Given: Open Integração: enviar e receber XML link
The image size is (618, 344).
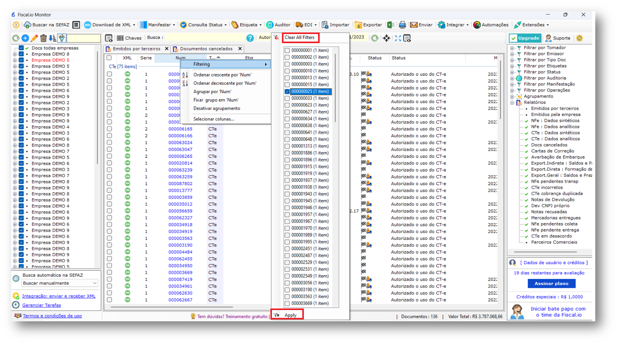Looking at the screenshot, I should pos(59,296).
